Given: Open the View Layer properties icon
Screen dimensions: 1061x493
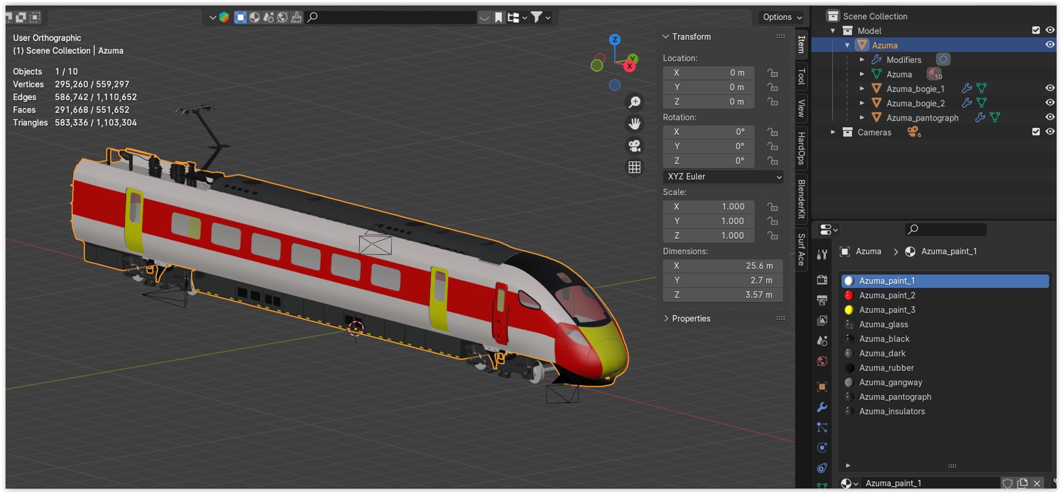Looking at the screenshot, I should point(822,321).
